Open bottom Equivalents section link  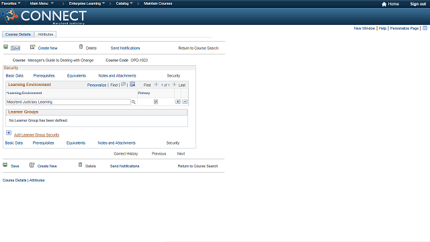click(76, 143)
